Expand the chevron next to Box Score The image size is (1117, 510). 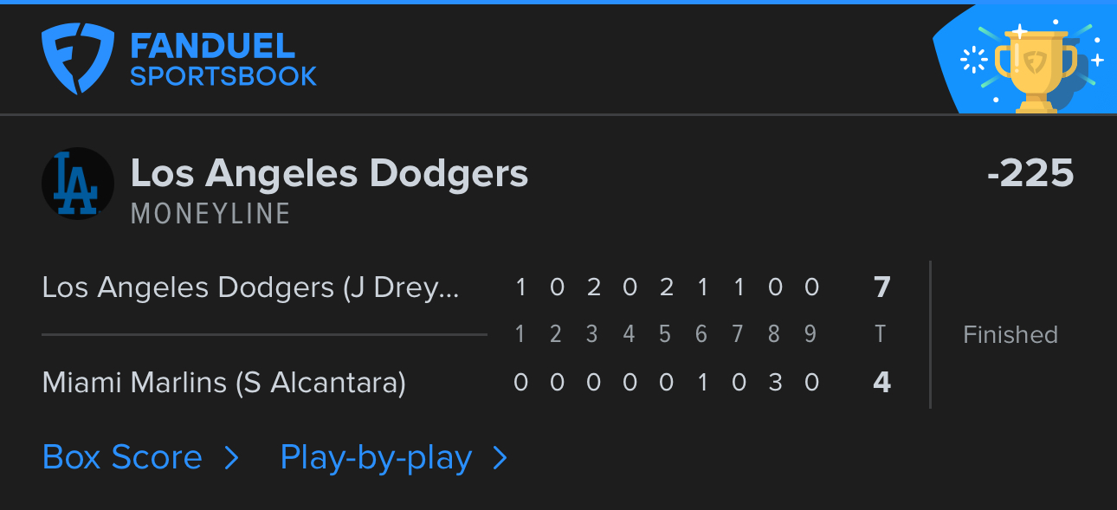231,458
